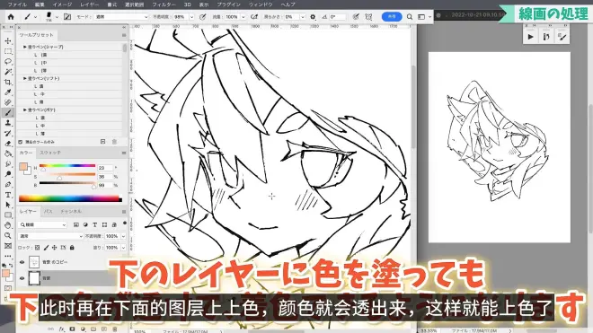The height and width of the screenshot is (333, 593).
Task: Click the search magnifier icon
Action: pos(410,17)
